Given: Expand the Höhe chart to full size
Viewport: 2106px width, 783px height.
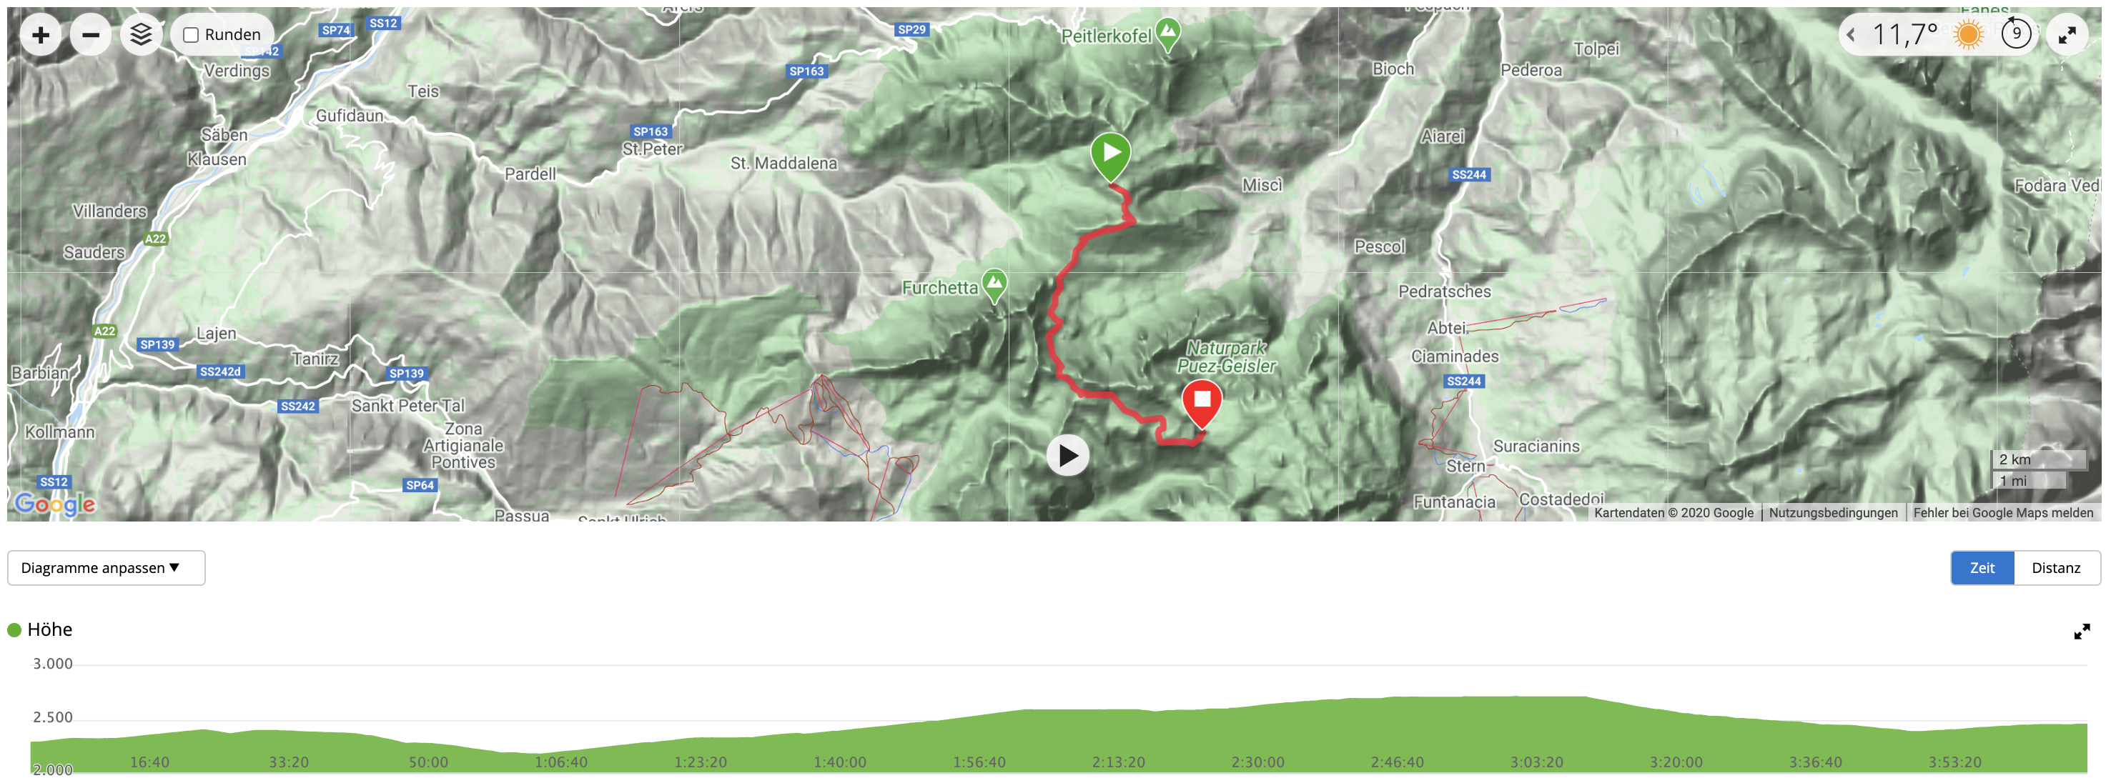Looking at the screenshot, I should click(2082, 631).
